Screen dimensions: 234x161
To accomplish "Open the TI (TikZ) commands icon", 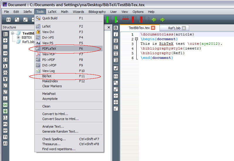I will tap(5, 137).
